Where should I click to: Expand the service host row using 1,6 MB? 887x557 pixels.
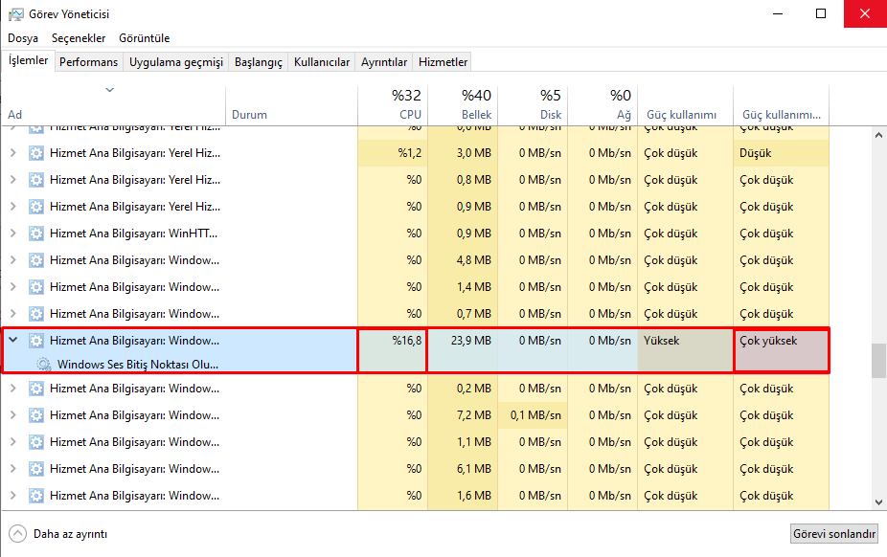coord(13,496)
